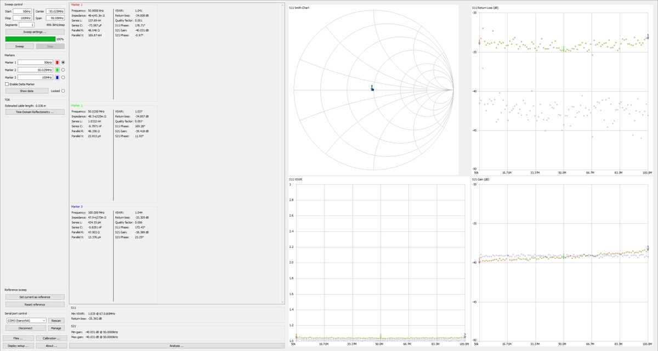Screen dimensions: 658x351
Task: Open the Analysis window
Action: [177, 346]
